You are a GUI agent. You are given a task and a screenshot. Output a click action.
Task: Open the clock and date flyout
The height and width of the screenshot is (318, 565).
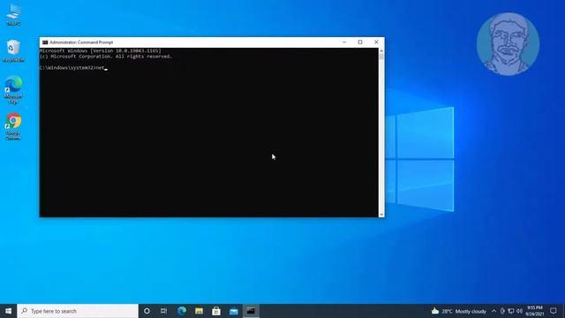point(535,311)
